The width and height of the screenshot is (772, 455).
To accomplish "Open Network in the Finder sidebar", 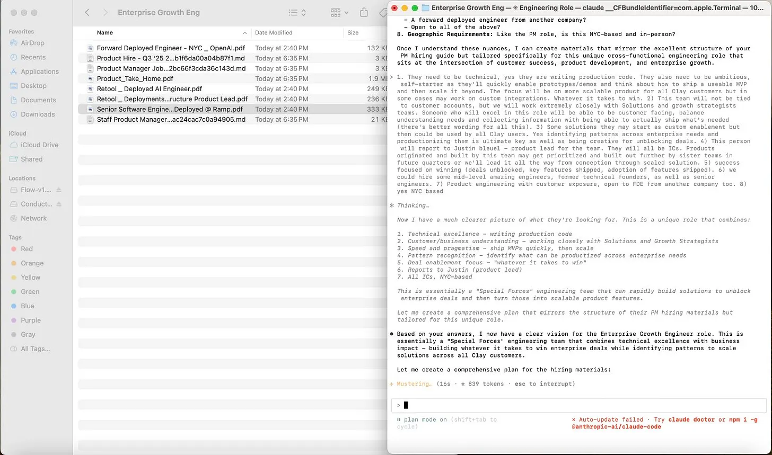I will (x=34, y=218).
